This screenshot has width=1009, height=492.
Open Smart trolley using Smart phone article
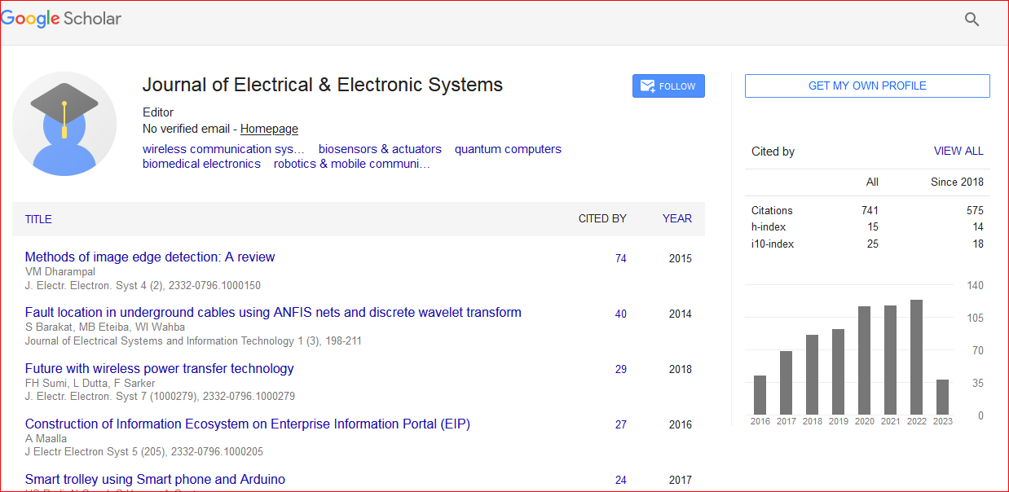pos(155,479)
